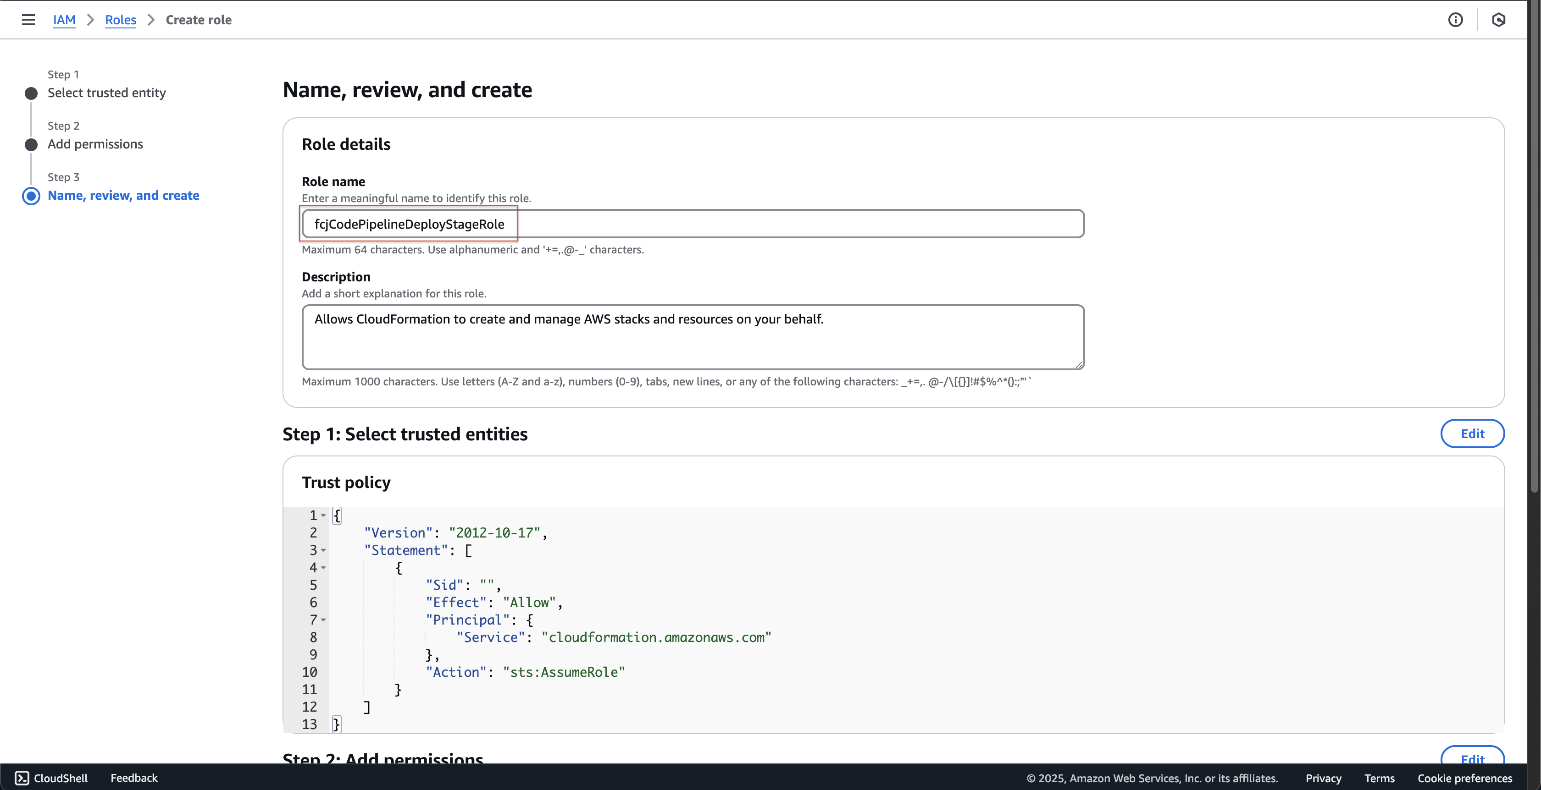Click the Trust policy heading
The height and width of the screenshot is (790, 1541).
pyautogui.click(x=346, y=482)
